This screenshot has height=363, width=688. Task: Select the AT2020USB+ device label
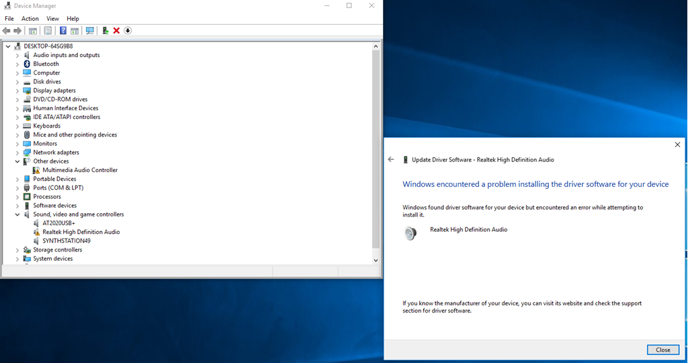(59, 223)
